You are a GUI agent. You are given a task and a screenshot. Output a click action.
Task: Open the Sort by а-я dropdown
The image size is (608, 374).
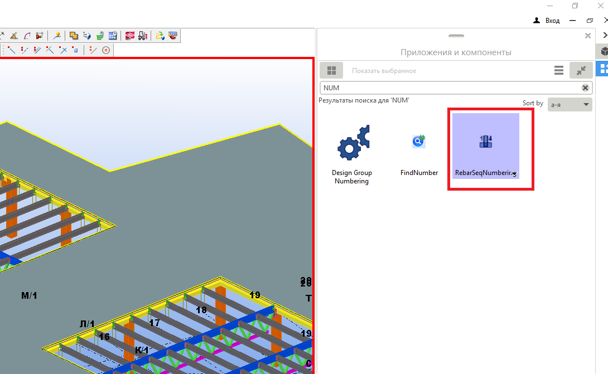[570, 105]
